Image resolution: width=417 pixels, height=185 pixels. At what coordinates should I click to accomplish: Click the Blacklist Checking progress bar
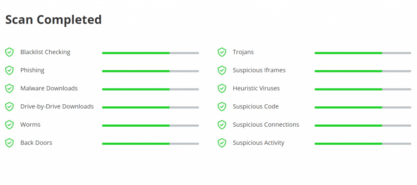[x=150, y=53]
